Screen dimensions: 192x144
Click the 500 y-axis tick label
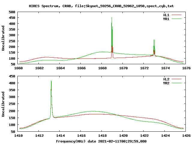point(12,12)
